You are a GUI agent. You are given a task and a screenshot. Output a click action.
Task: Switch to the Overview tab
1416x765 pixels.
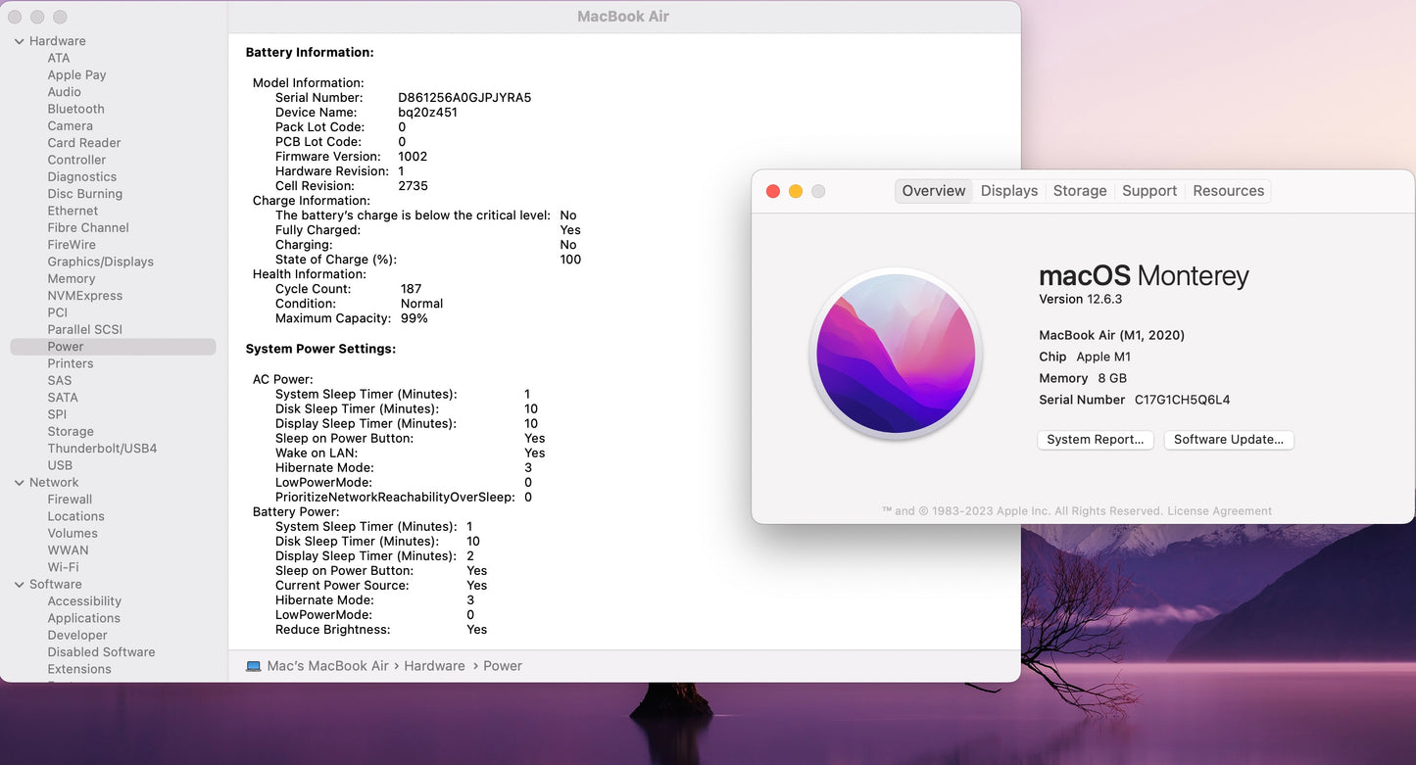[934, 191]
